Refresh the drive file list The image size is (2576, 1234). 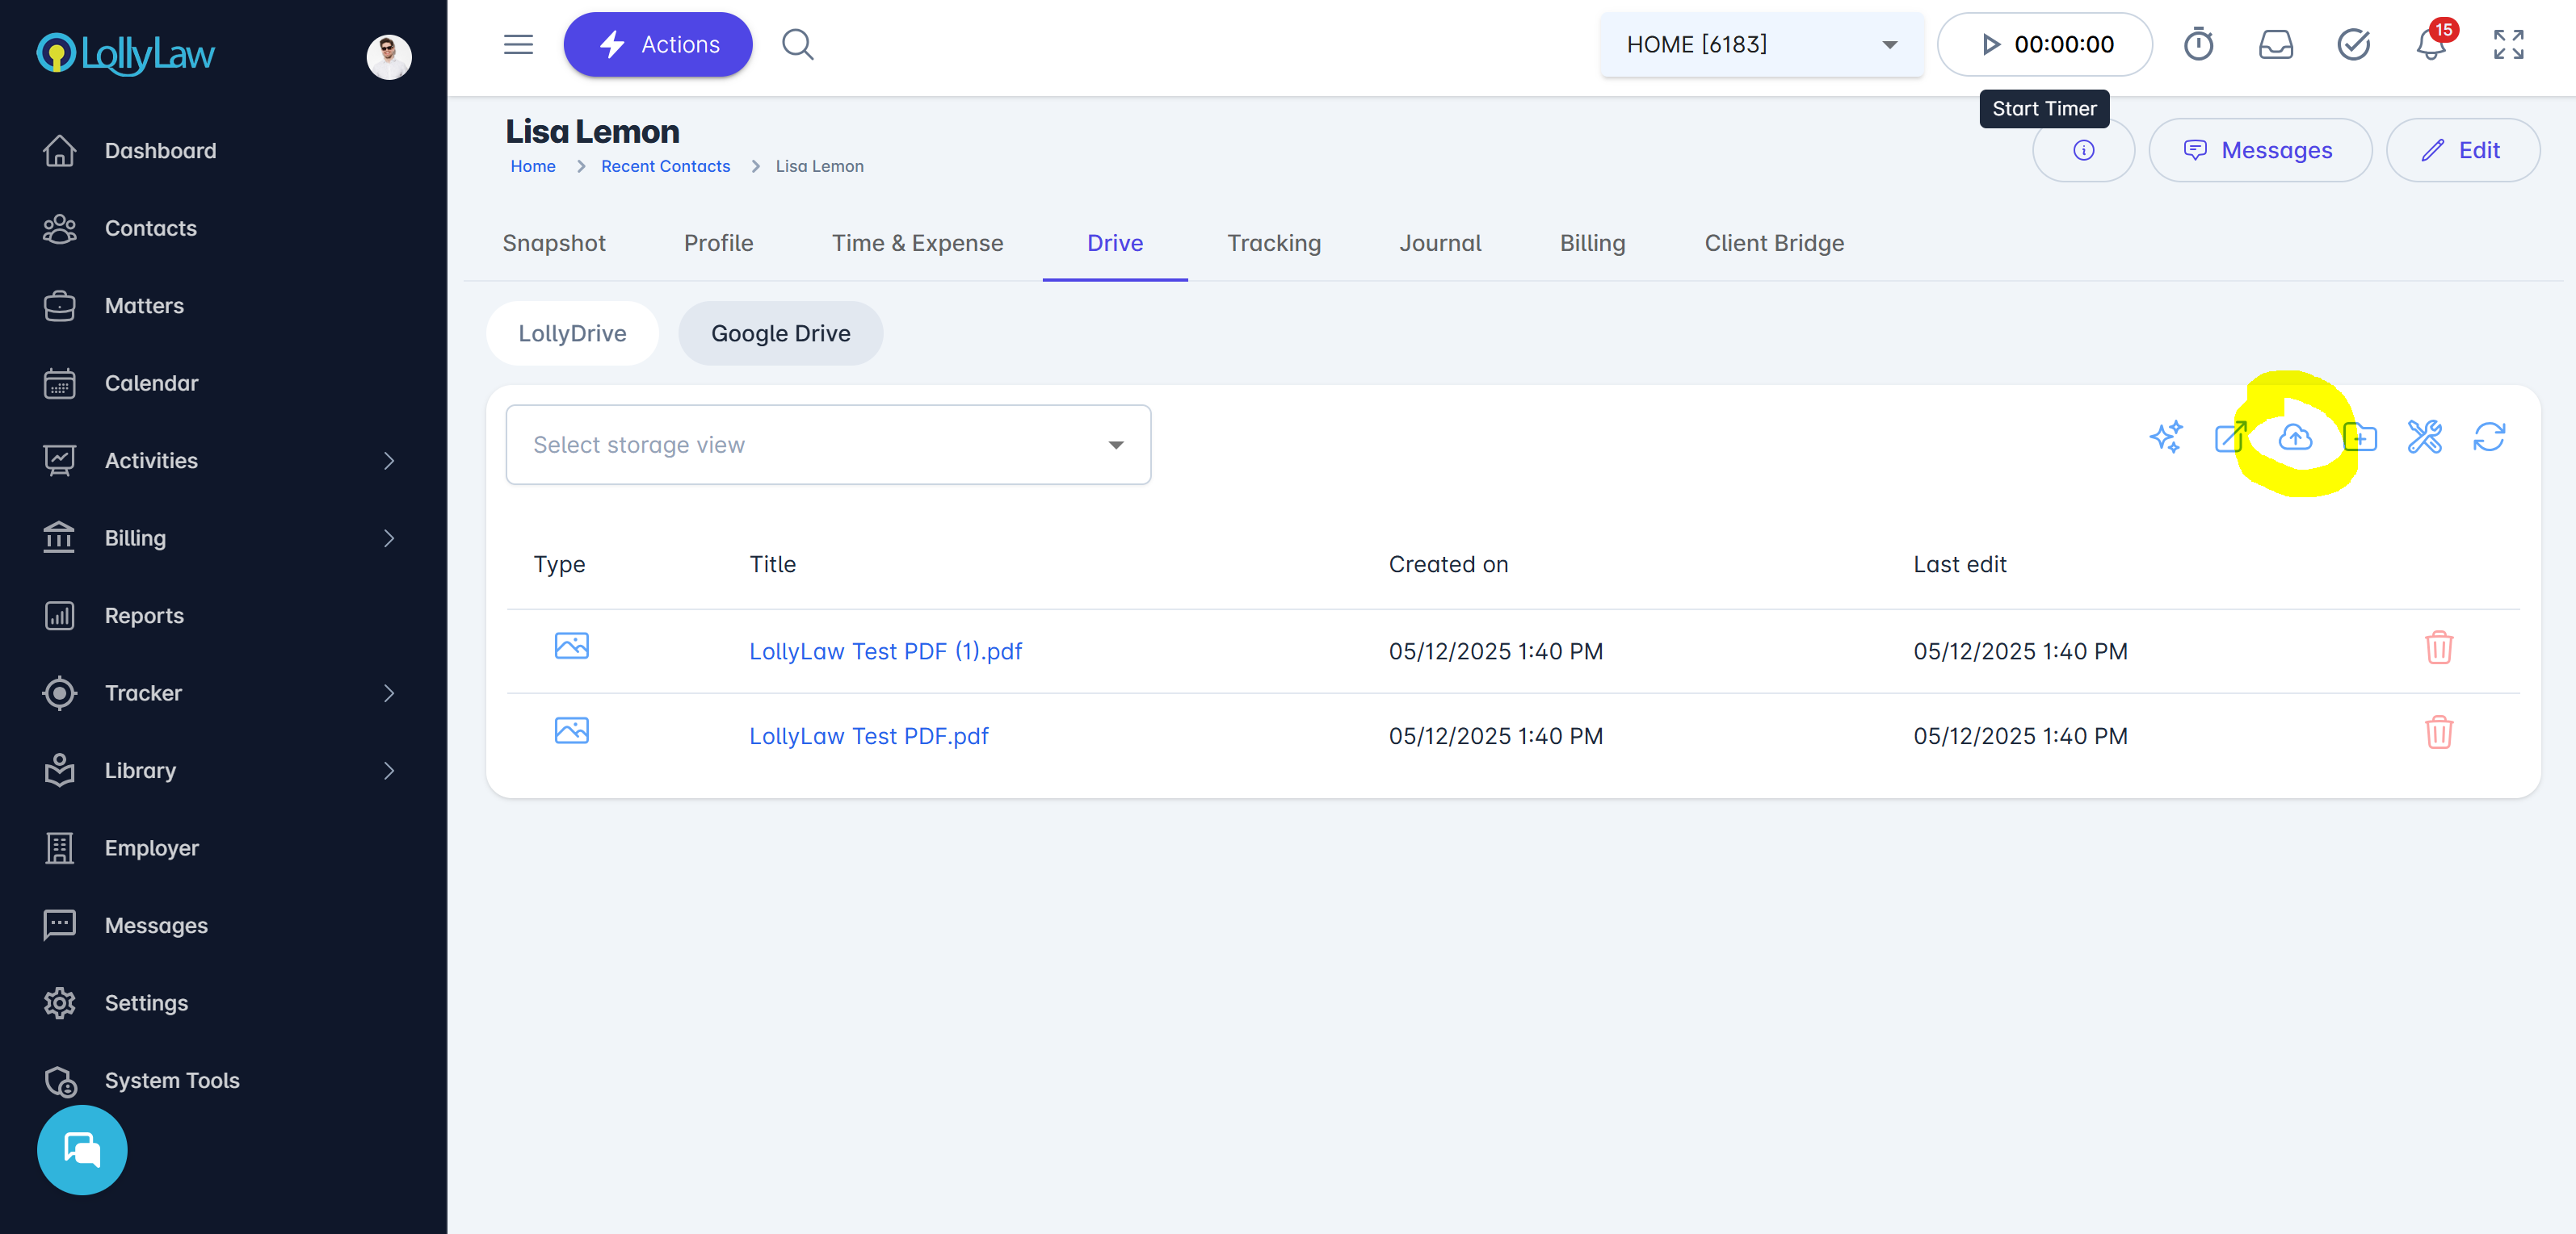point(2489,437)
